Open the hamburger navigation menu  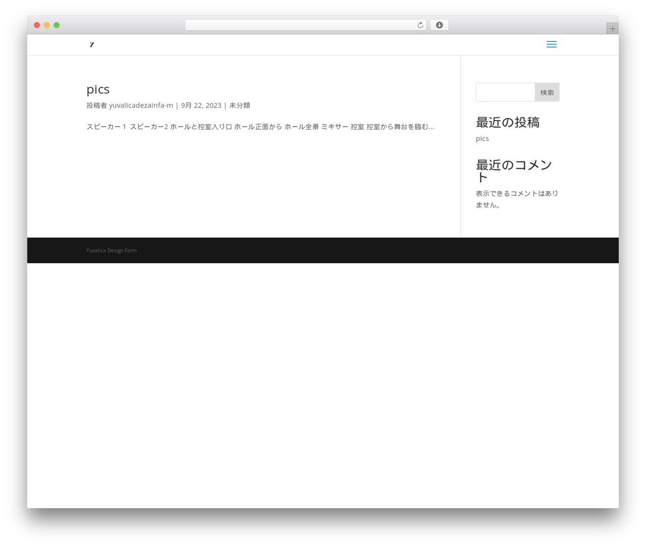click(552, 44)
